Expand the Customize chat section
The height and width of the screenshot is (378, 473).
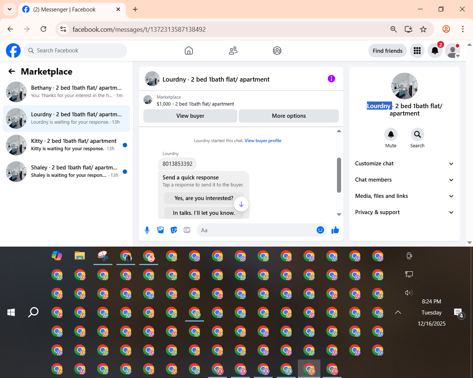pyautogui.click(x=405, y=164)
